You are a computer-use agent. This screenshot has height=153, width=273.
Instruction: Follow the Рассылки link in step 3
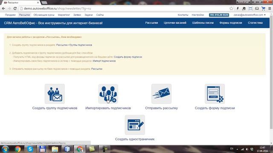point(97,69)
